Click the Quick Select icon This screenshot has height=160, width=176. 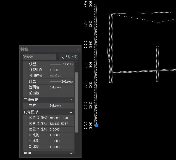pos(75,57)
